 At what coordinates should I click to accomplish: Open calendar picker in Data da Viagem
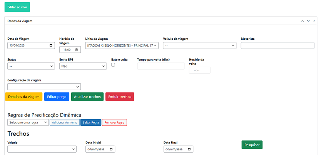[x=51, y=45]
